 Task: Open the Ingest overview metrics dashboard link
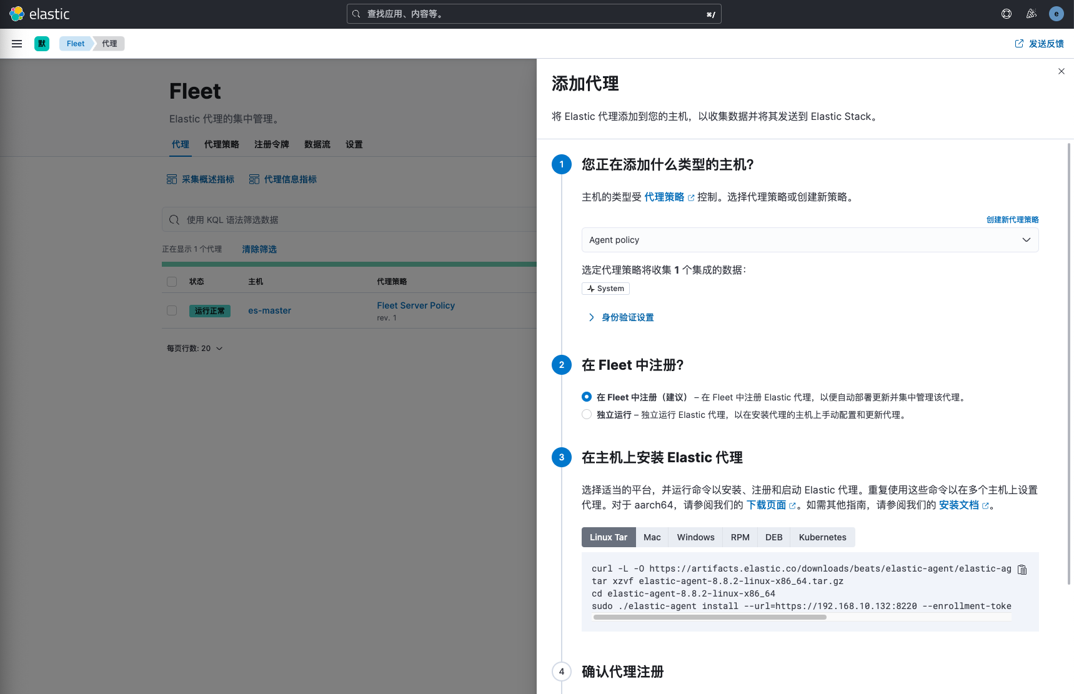click(x=201, y=179)
